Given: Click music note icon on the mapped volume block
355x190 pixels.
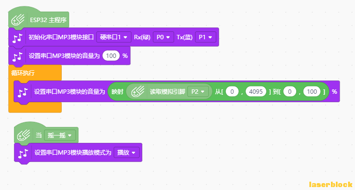Looking at the screenshot, I should 23,92.
